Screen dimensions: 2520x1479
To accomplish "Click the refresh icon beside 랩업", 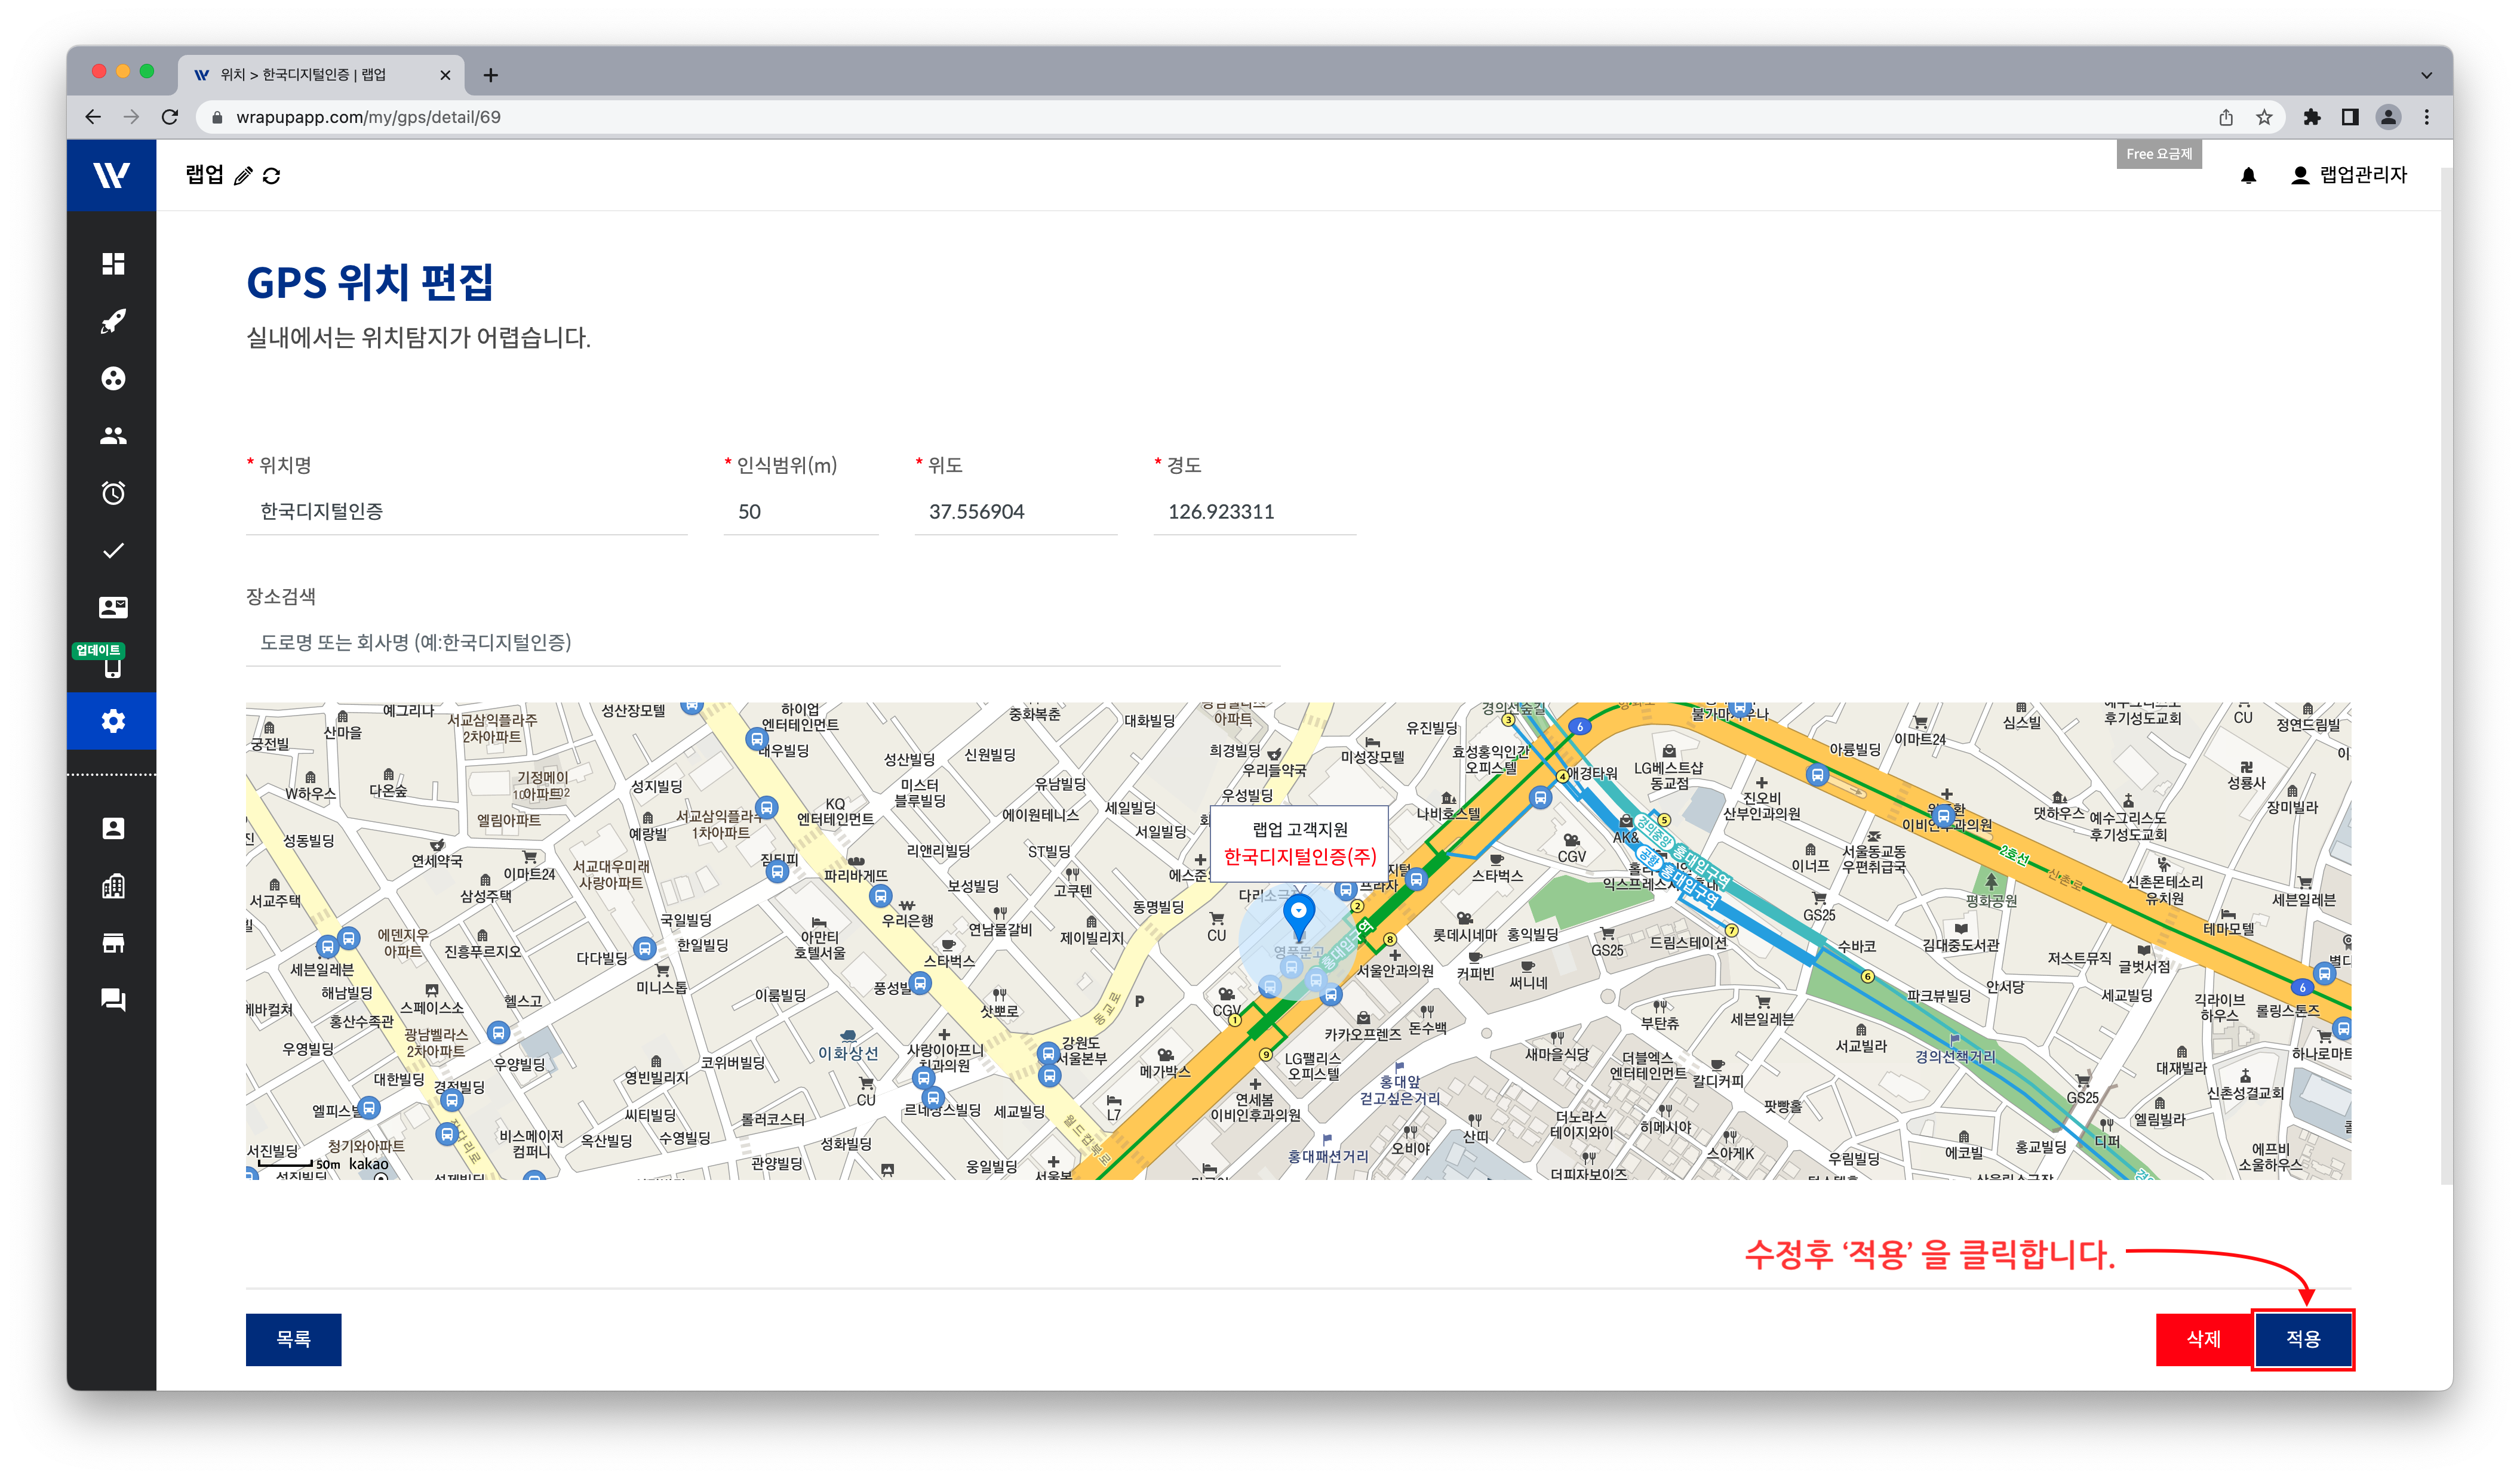I will (x=271, y=176).
